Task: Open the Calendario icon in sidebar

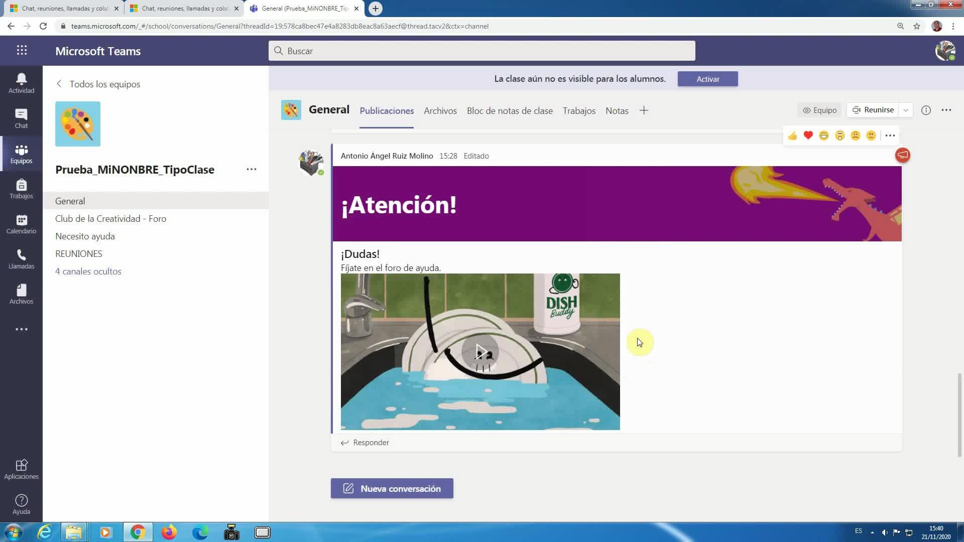Action: click(21, 224)
